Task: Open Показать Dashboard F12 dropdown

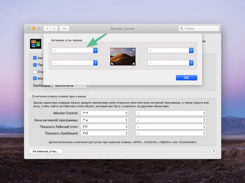Action: coord(105,133)
